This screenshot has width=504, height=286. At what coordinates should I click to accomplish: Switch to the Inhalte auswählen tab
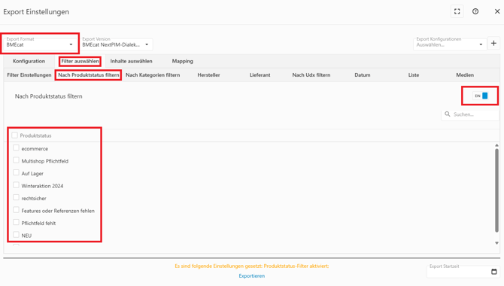(x=131, y=61)
